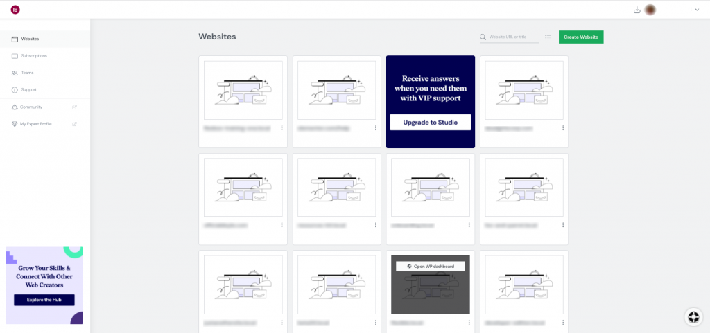Expand the account dropdown chevron
This screenshot has width=710, height=333.
pos(697,10)
